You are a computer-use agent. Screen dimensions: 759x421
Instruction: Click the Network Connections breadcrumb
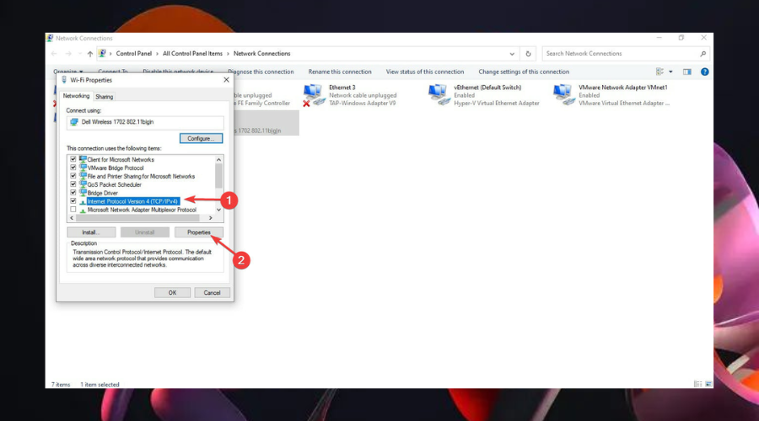(262, 54)
